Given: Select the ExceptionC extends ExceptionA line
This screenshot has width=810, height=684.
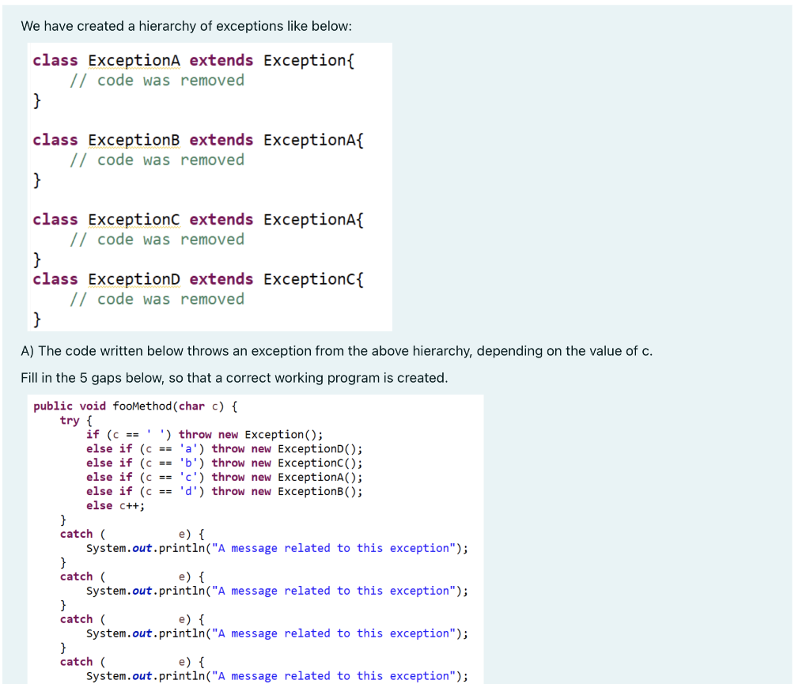Looking at the screenshot, I should (x=197, y=220).
